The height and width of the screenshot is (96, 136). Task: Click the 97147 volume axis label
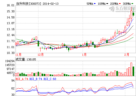pyautogui.click(x=10, y=69)
